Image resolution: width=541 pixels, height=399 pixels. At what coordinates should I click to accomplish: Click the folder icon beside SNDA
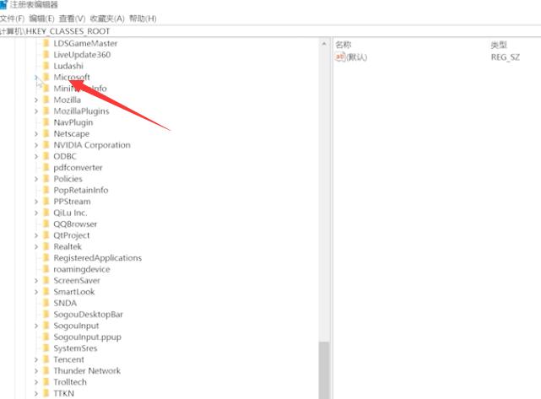(x=46, y=303)
